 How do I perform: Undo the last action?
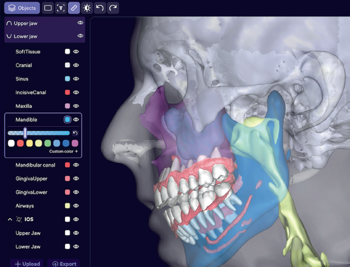click(x=100, y=8)
